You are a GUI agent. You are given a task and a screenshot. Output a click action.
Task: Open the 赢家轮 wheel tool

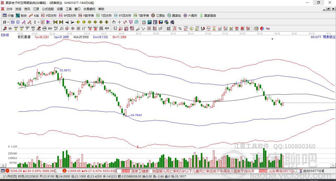point(174,16)
